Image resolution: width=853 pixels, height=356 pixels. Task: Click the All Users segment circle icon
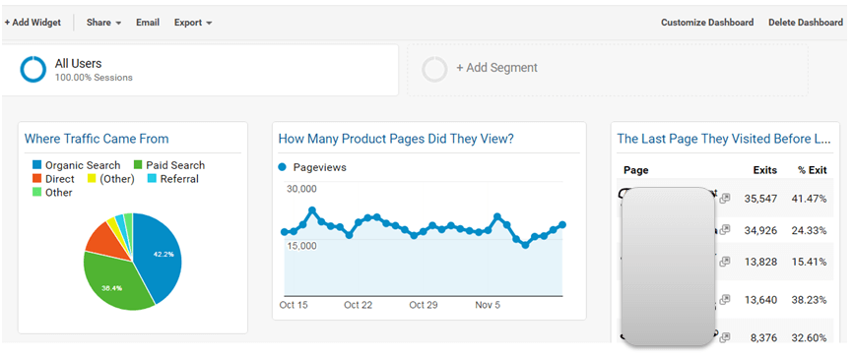coord(33,69)
